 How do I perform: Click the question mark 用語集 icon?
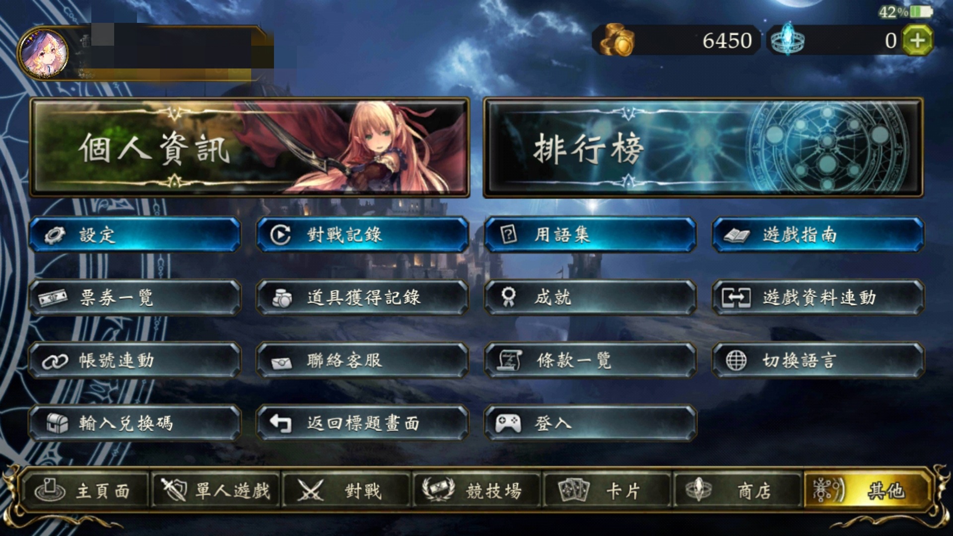point(509,234)
